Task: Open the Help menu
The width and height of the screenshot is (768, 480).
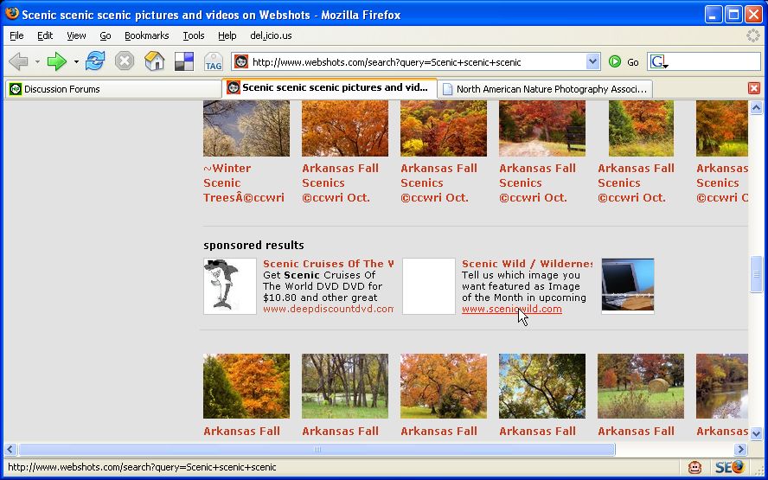Action: point(227,35)
